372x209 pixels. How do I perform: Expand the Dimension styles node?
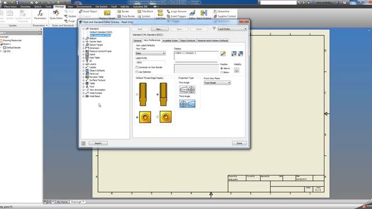84,48
